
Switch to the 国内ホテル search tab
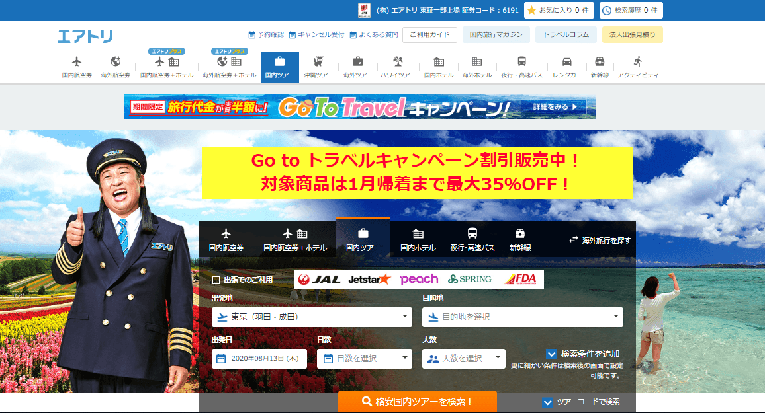[x=419, y=238]
